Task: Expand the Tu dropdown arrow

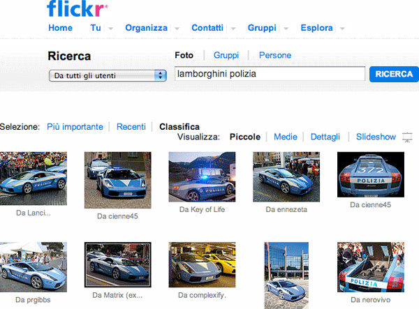Action: tap(110, 29)
